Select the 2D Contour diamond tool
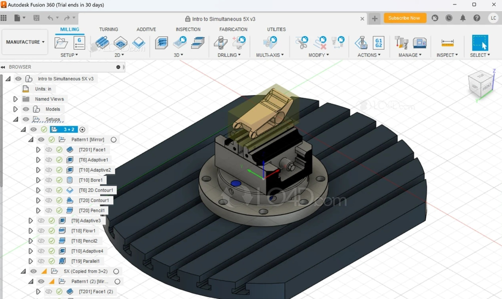The height and width of the screenshot is (299, 502). [138, 43]
